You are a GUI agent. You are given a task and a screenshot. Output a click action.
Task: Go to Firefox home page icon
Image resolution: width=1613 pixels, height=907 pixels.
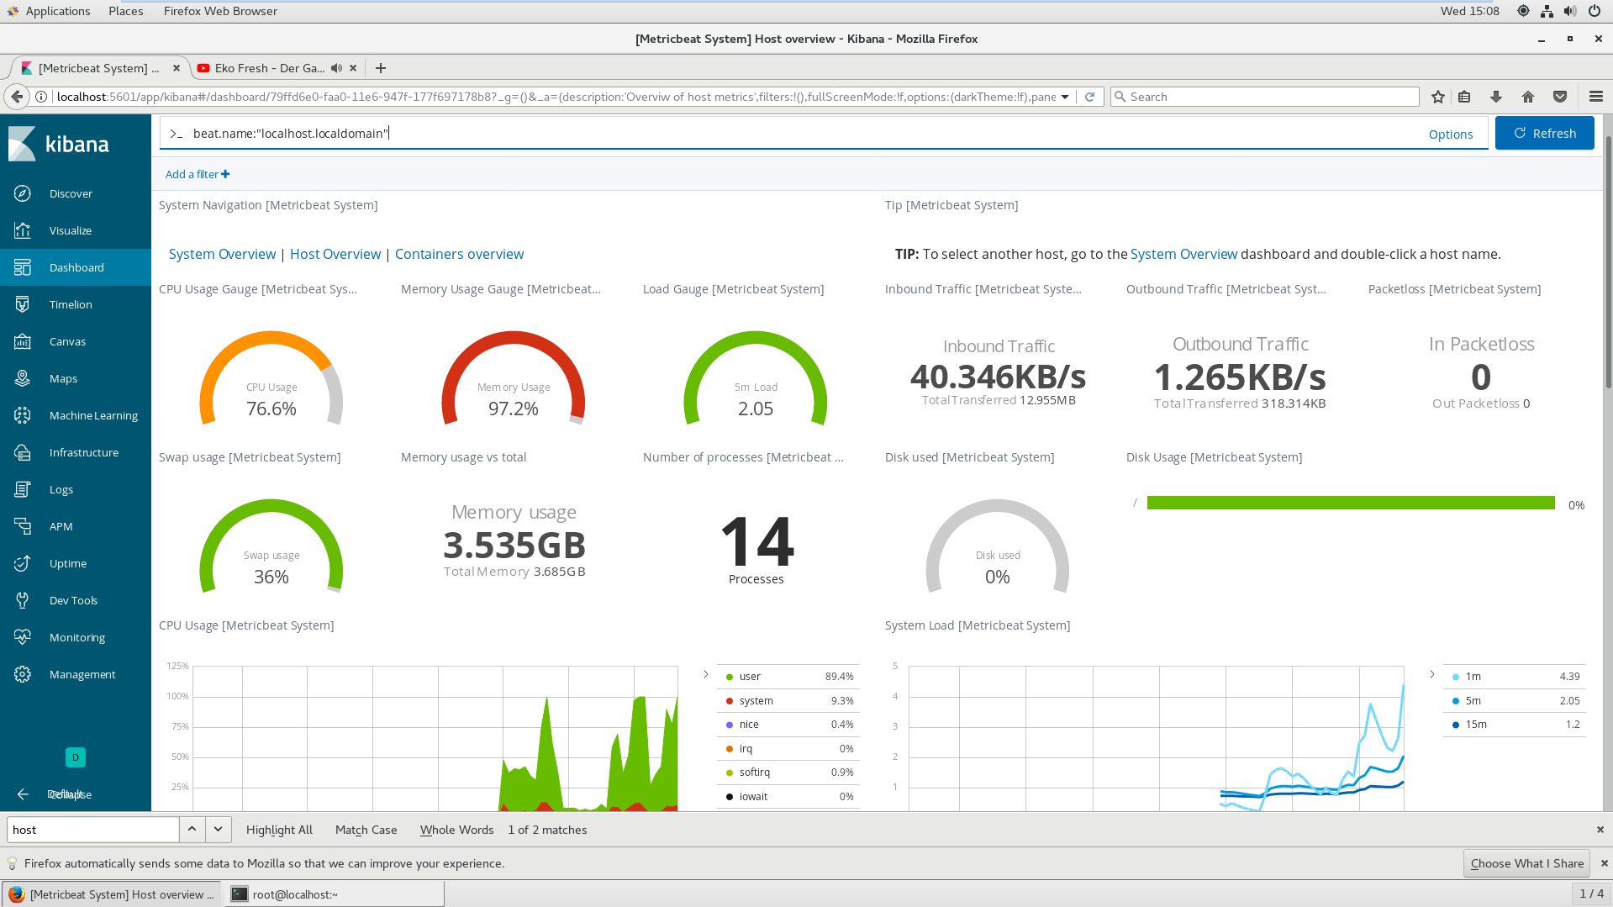1528,97
